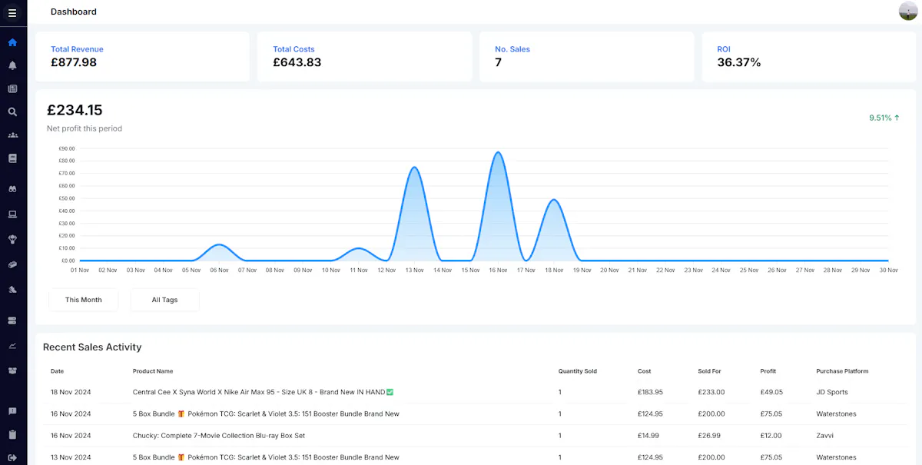Click the £49.05 profit value
The image size is (922, 465).
(x=771, y=392)
